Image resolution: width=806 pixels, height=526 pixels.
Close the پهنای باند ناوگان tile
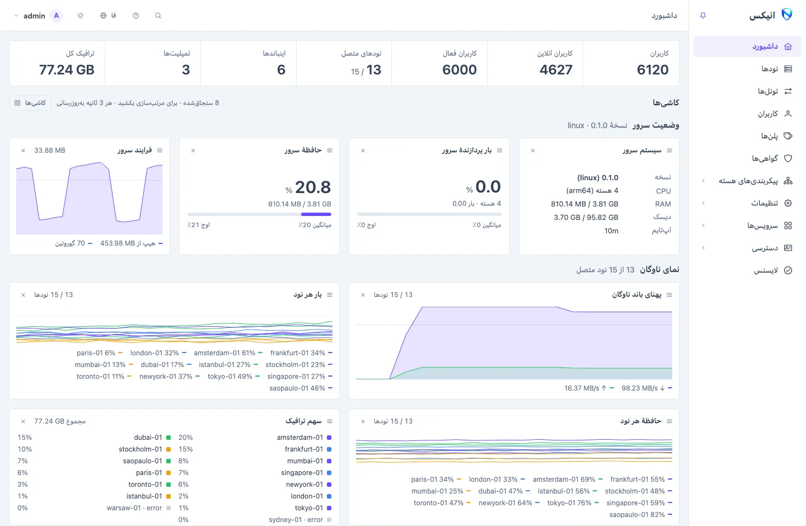tap(363, 295)
